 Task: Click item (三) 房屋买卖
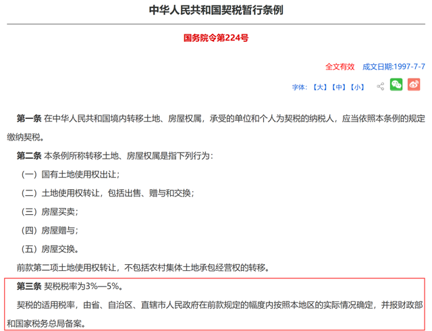(49, 212)
